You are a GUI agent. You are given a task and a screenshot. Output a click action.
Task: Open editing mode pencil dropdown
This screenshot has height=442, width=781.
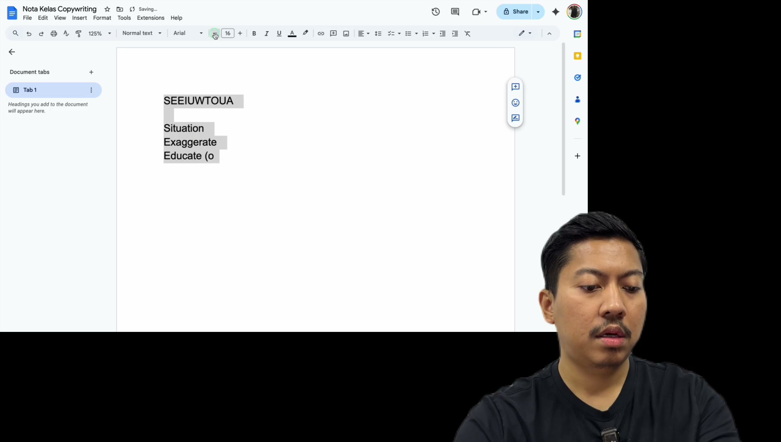pos(525,33)
